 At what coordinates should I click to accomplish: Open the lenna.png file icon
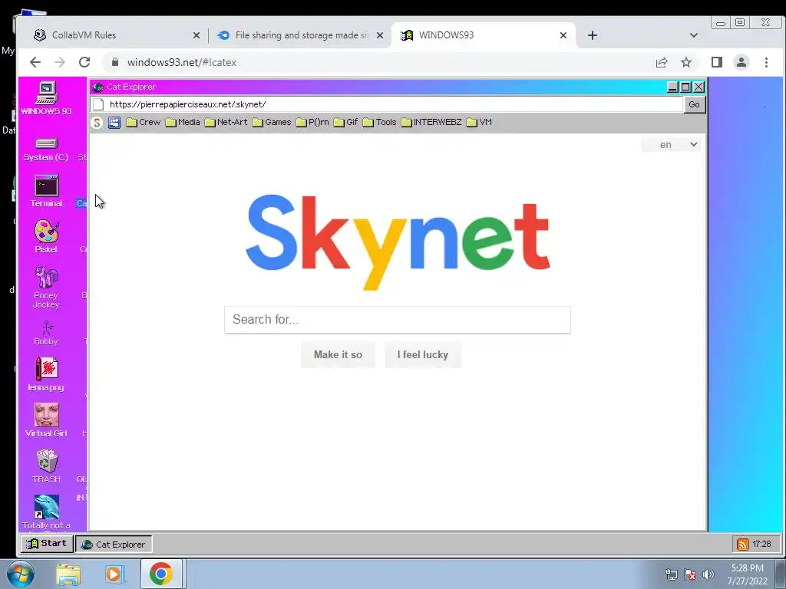46,374
